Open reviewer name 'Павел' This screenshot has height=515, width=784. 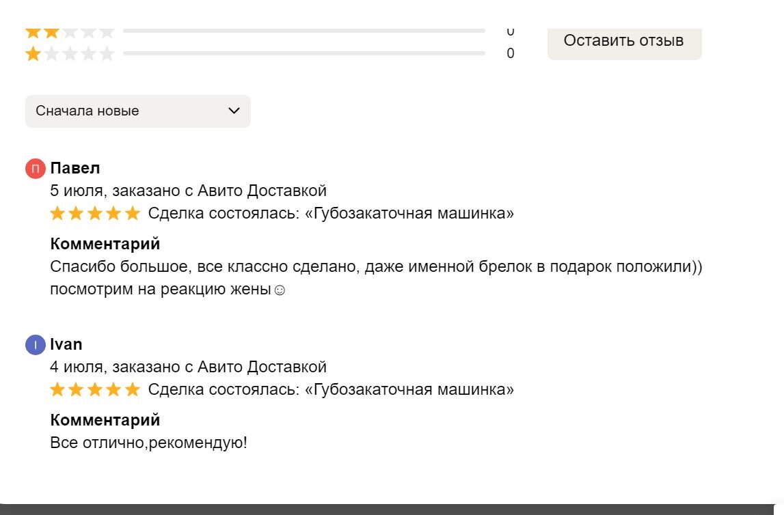(75, 168)
